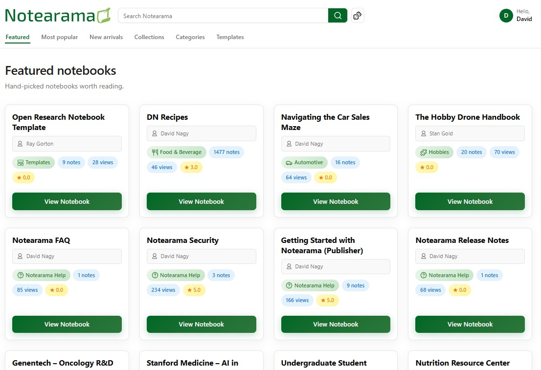View Notebook for Notearama Release Notes
Screen dimensions: 541x370
470,324
